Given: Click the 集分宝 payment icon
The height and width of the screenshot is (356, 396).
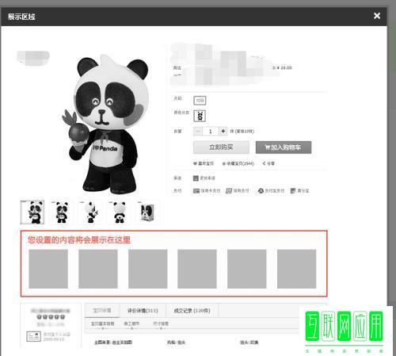Looking at the screenshot, I should click(x=293, y=190).
